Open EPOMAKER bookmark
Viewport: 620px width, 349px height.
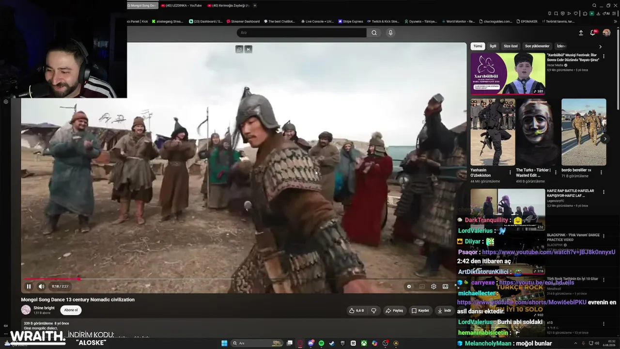527,21
